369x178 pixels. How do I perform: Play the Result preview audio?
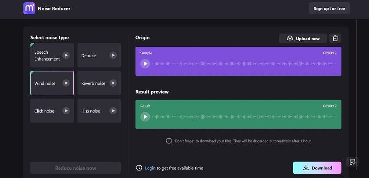point(145,117)
